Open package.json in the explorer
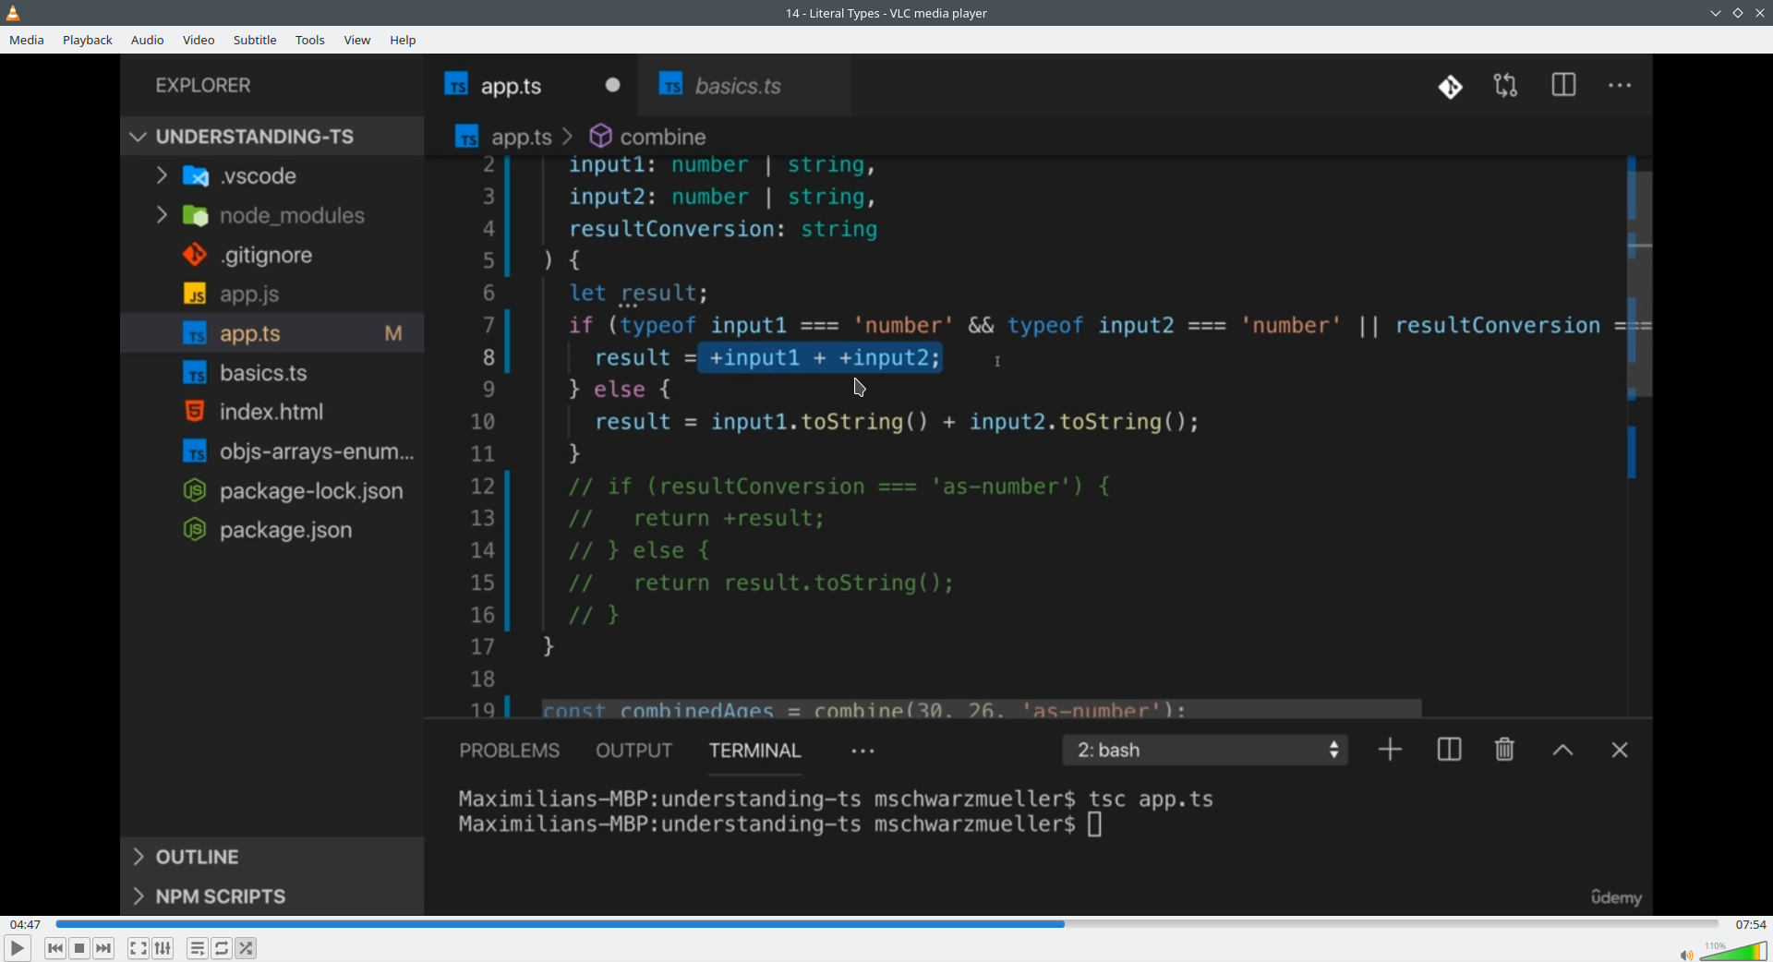Screen dimensions: 1773x962 click(272, 530)
